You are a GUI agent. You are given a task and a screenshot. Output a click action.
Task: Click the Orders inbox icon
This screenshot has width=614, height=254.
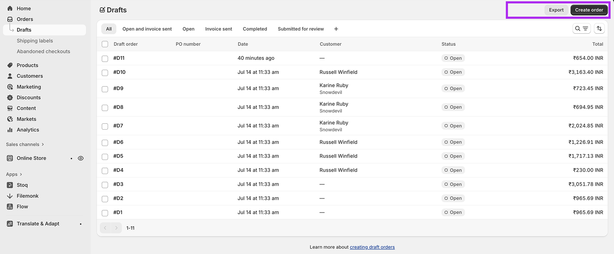(10, 19)
